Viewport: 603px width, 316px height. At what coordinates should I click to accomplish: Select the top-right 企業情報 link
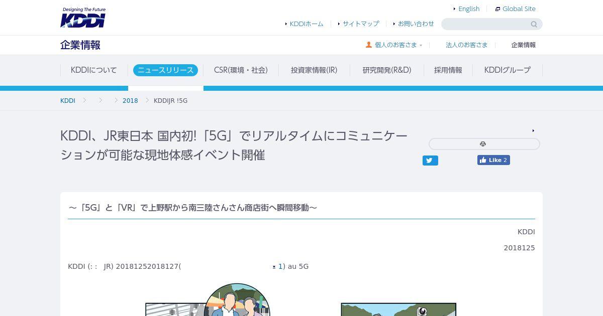[523, 45]
